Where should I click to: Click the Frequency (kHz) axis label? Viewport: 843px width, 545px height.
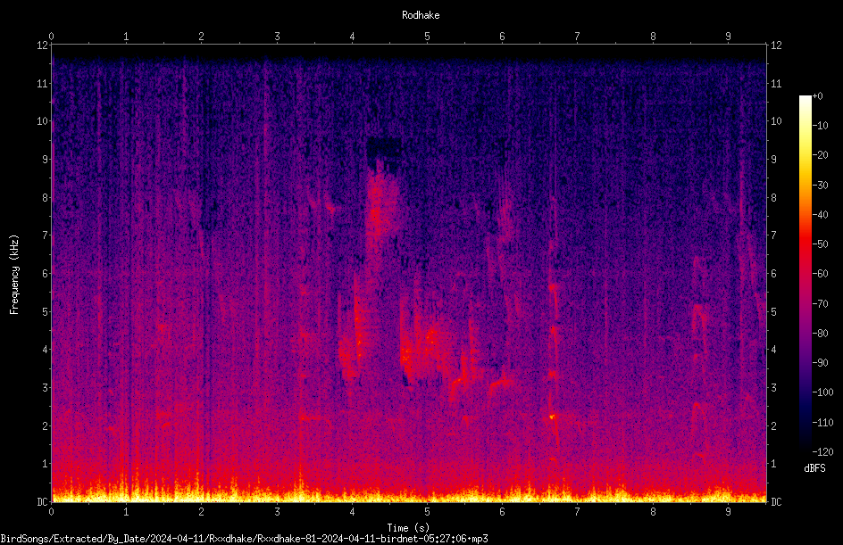click(x=14, y=275)
